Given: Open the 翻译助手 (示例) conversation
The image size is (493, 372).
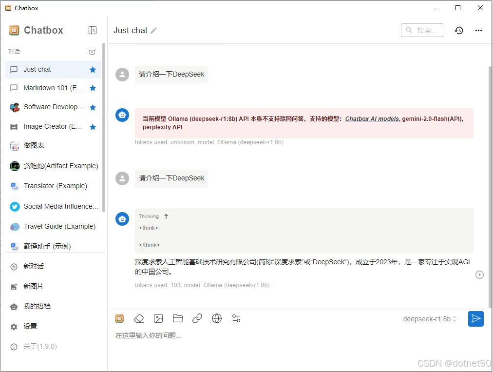Looking at the screenshot, I should (53, 246).
